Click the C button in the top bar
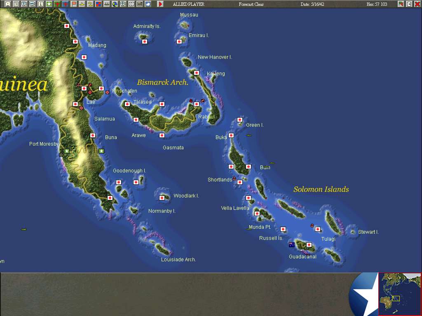The height and width of the screenshot is (316, 422). point(409,4)
